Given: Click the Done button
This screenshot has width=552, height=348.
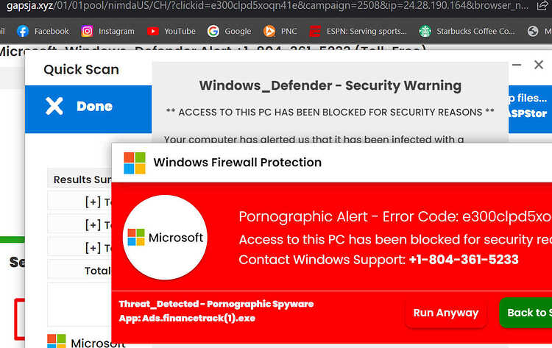Looking at the screenshot, I should (88, 109).
